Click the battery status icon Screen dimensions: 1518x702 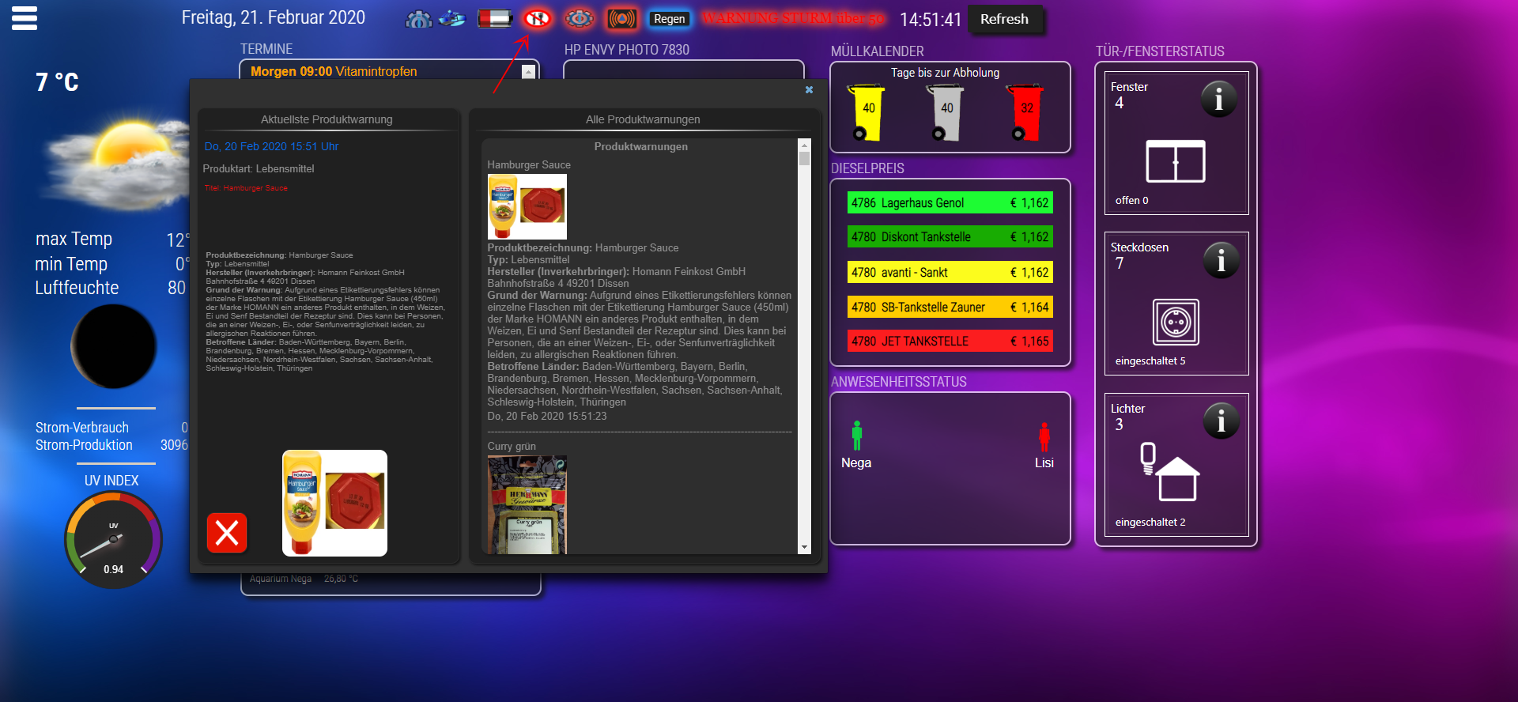point(495,18)
